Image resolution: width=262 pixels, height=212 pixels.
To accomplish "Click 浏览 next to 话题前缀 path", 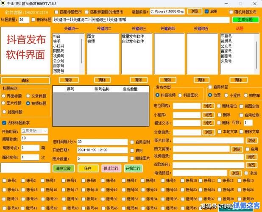I will pos(195,11).
